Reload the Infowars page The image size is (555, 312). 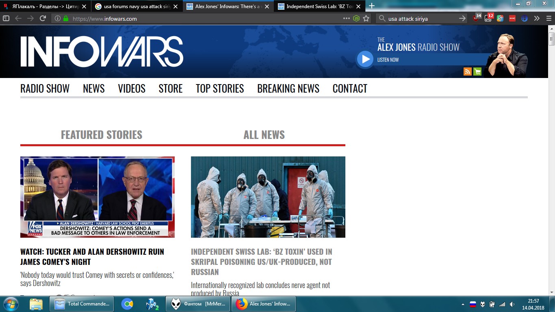[x=43, y=18]
